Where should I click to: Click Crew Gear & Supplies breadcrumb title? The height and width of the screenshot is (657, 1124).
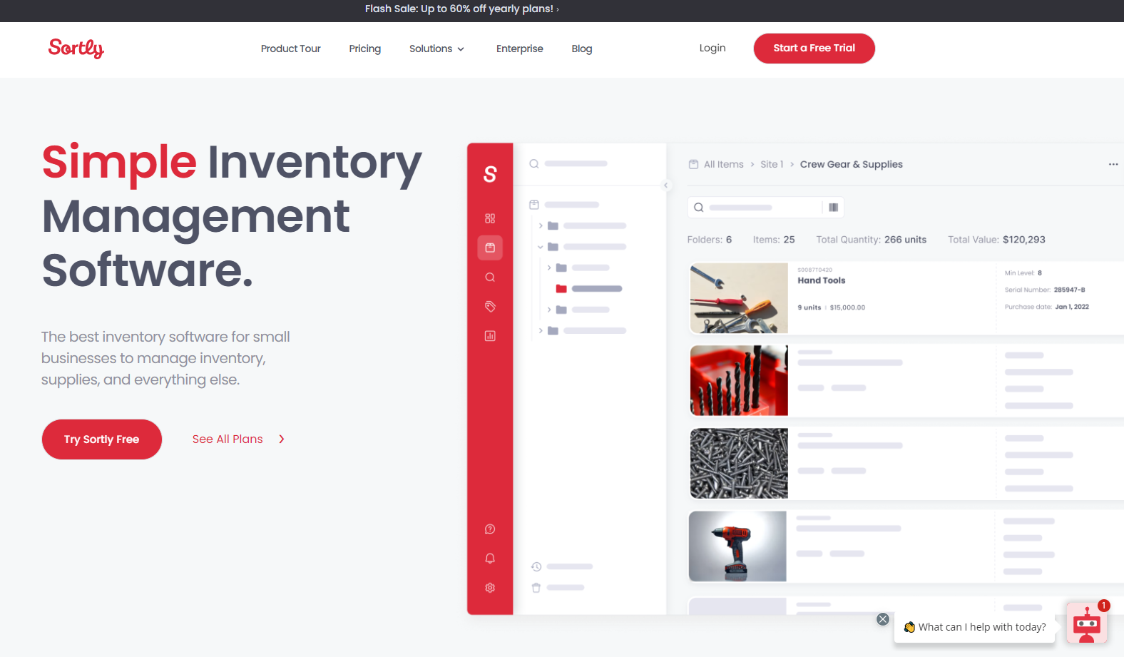pyautogui.click(x=851, y=164)
